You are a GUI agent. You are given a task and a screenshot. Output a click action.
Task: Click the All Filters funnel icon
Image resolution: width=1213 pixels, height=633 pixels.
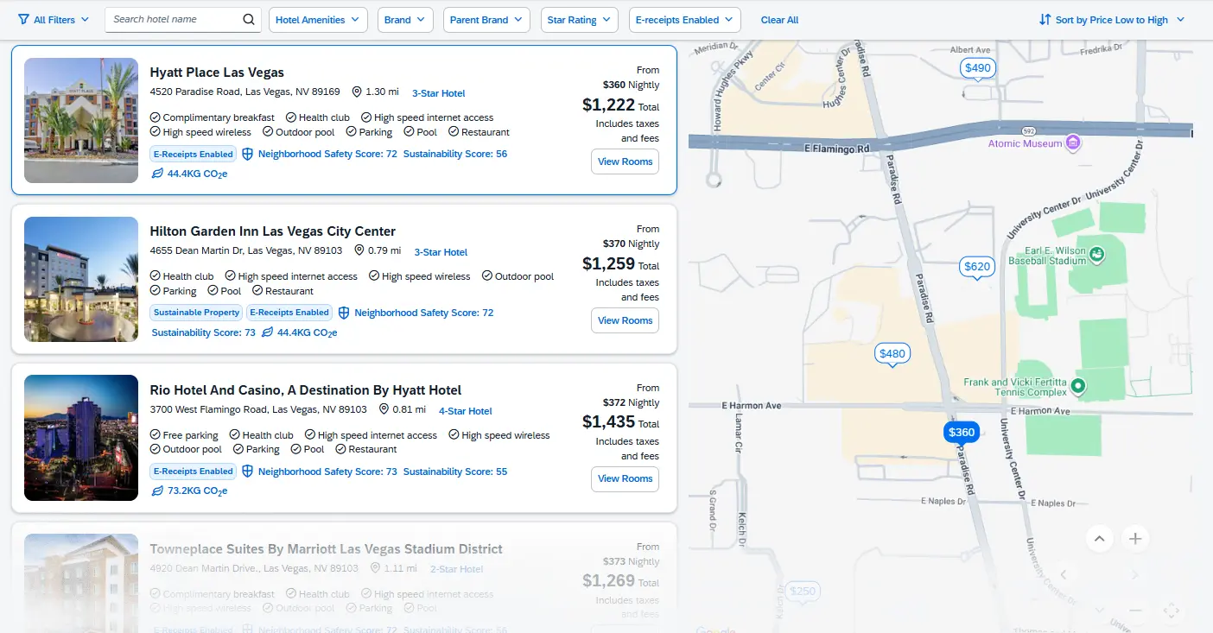tap(23, 20)
